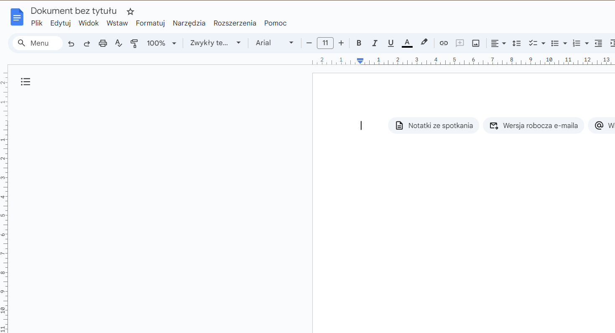
Task: Toggle underline formatting
Action: tap(390, 43)
